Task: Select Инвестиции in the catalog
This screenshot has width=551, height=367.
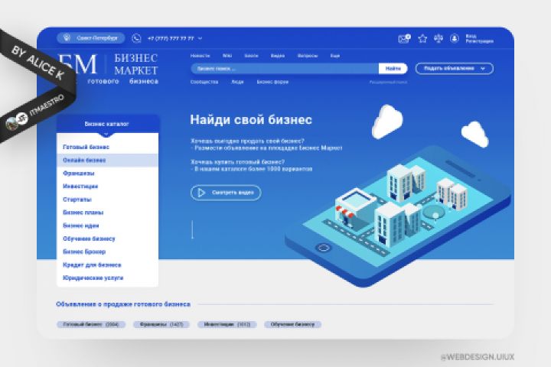Action: (108, 186)
